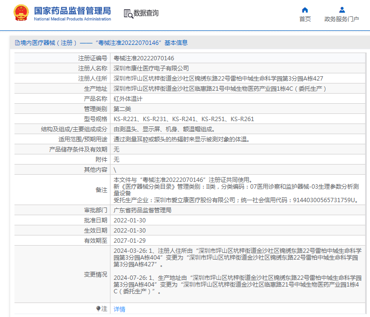Click the 变更情况 row label
Image resolution: width=370 pixels, height=317 pixels.
pyautogui.click(x=96, y=274)
